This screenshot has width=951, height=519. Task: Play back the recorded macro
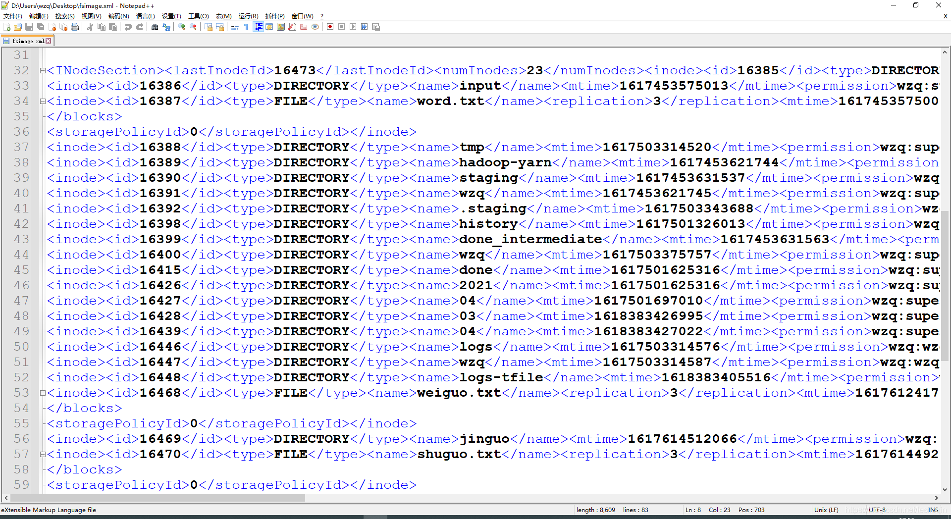click(x=353, y=27)
